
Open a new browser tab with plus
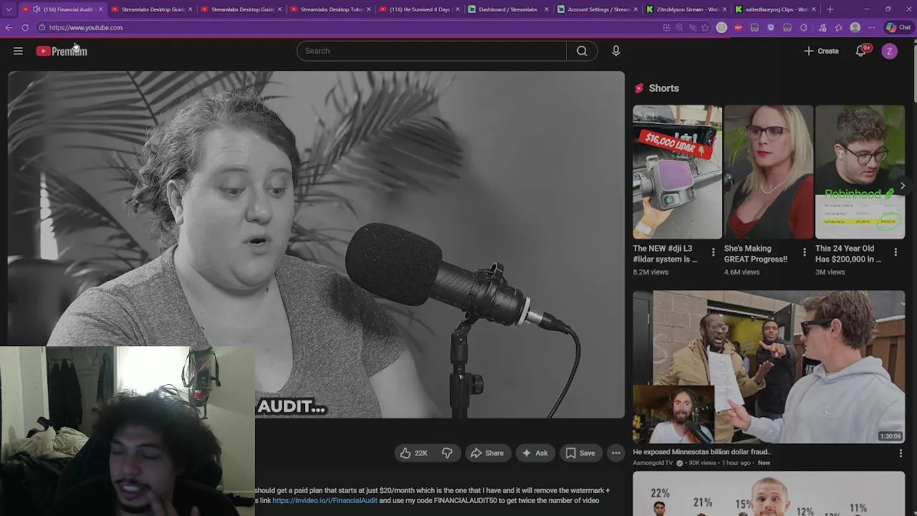[830, 9]
